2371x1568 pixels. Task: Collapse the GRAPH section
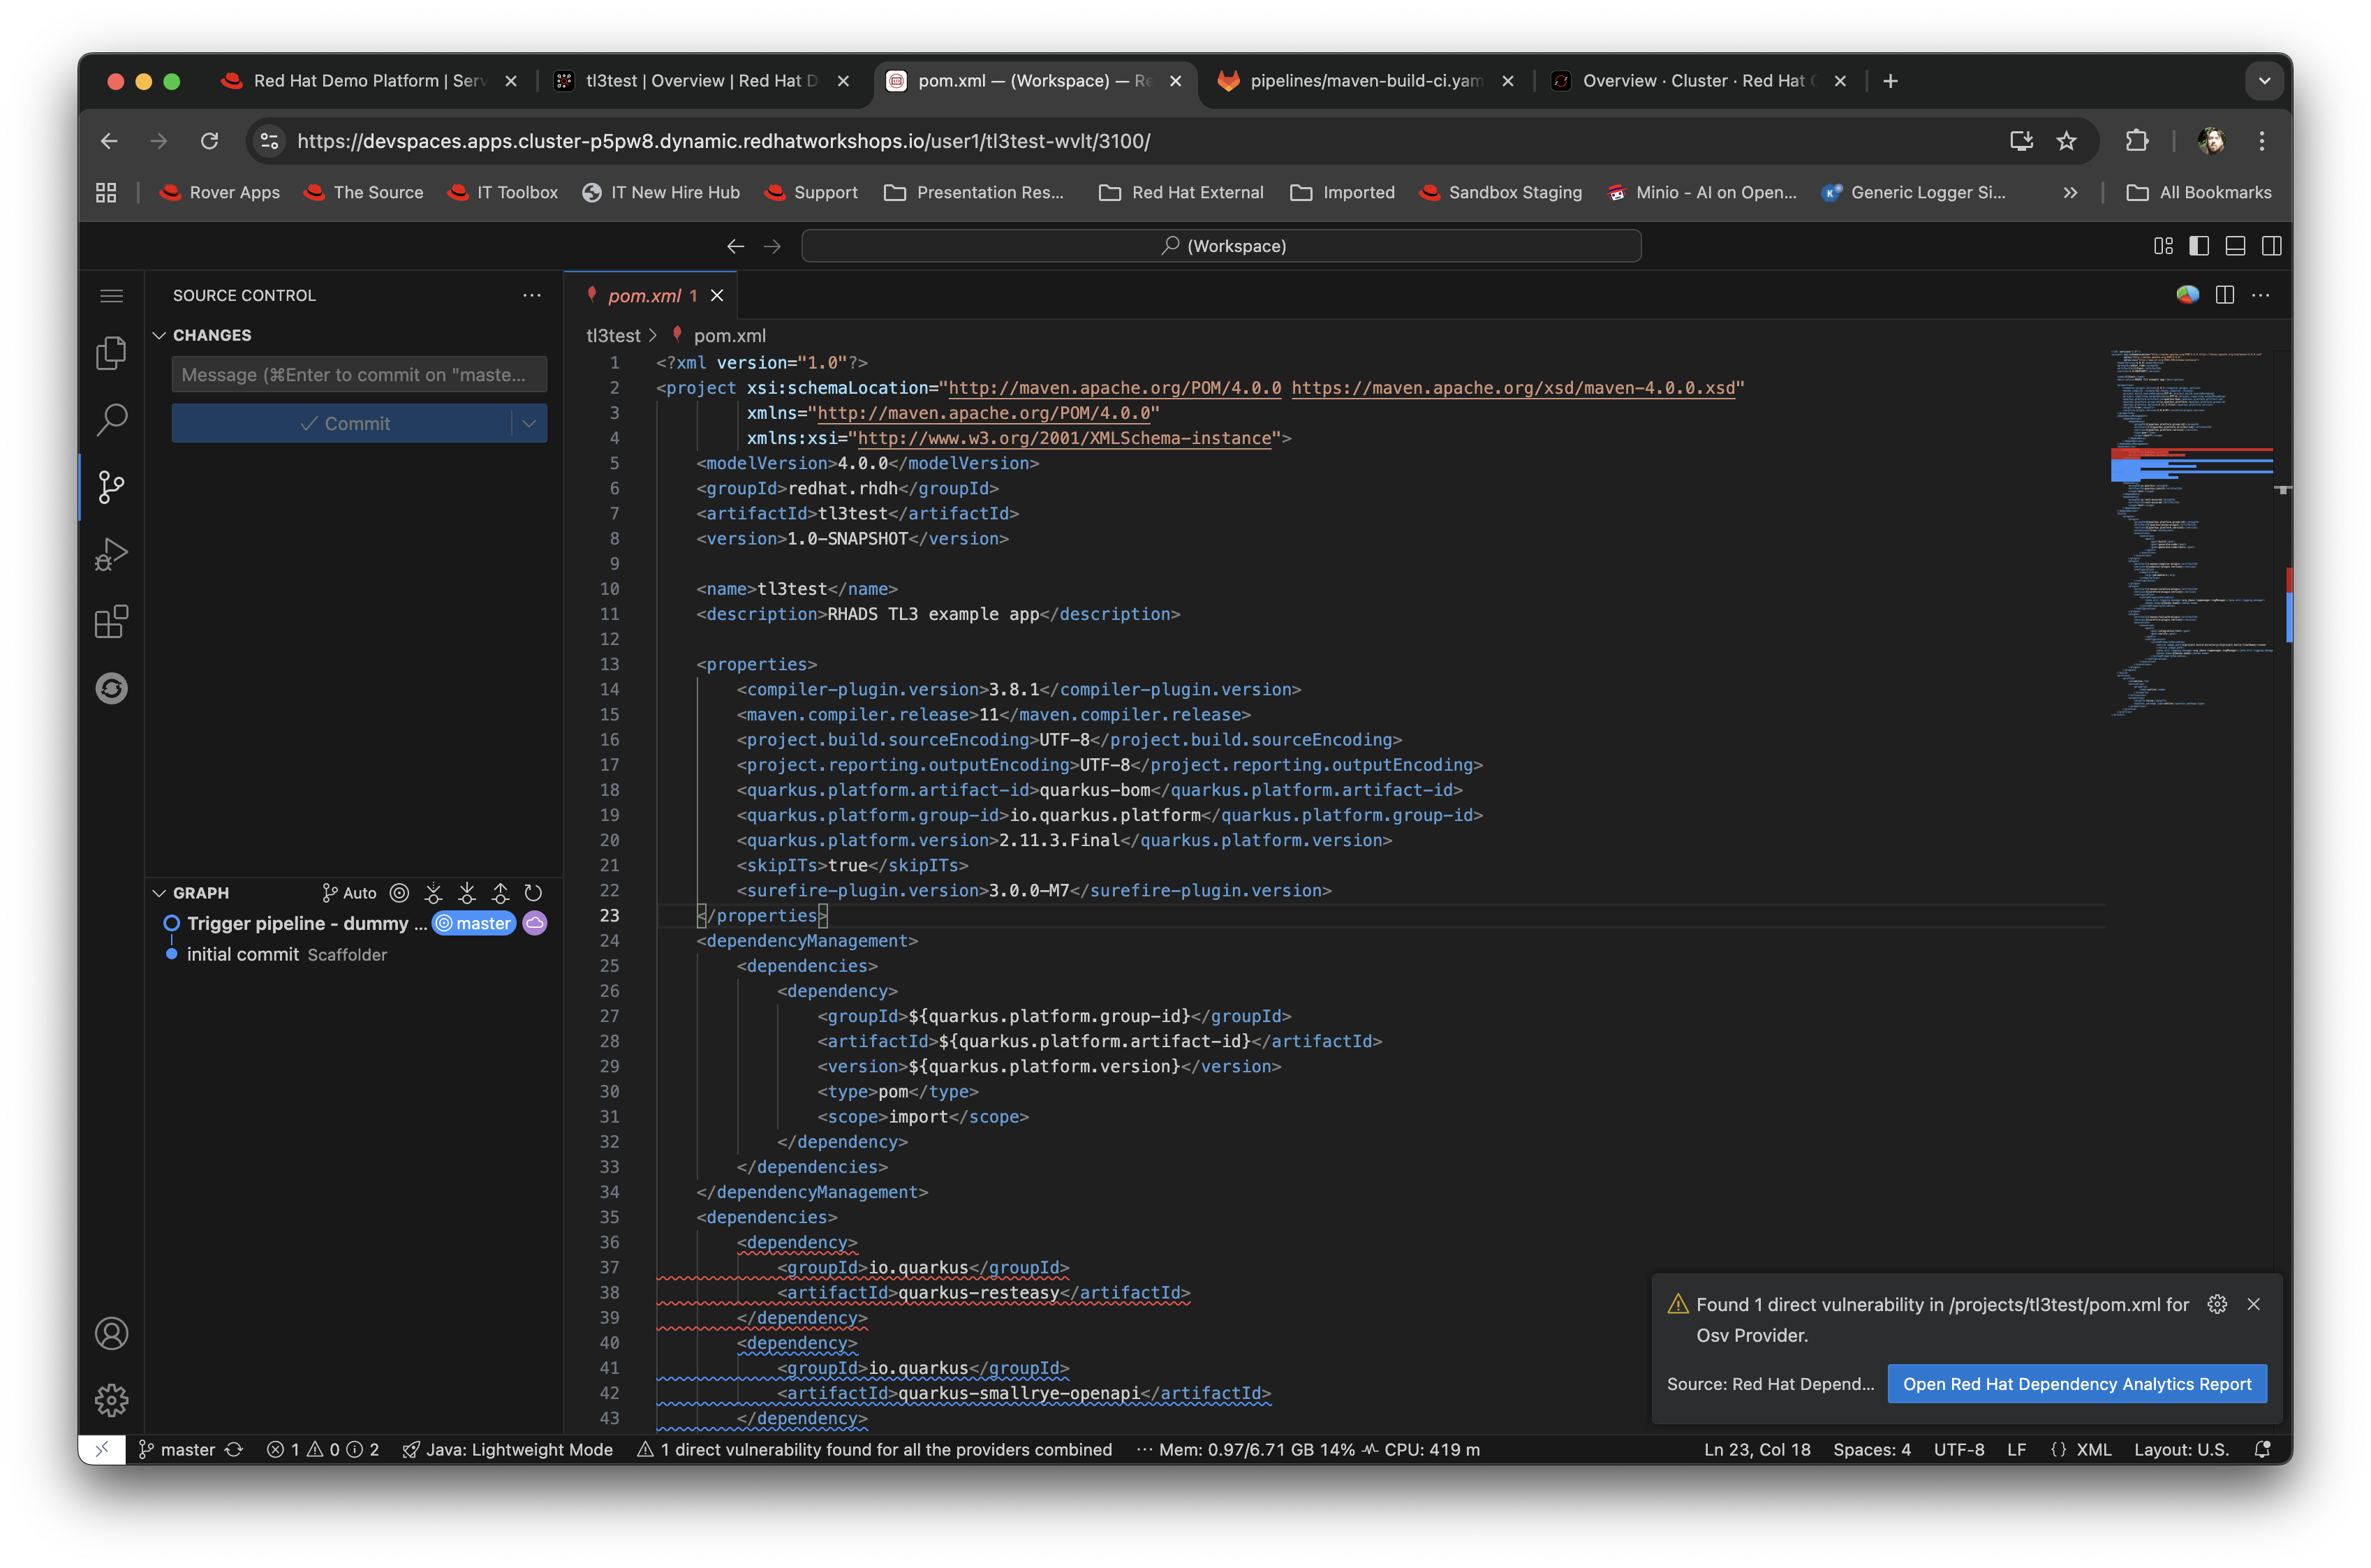point(161,892)
